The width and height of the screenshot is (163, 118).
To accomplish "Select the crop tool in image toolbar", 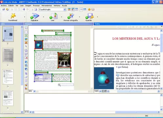I will [26, 73].
